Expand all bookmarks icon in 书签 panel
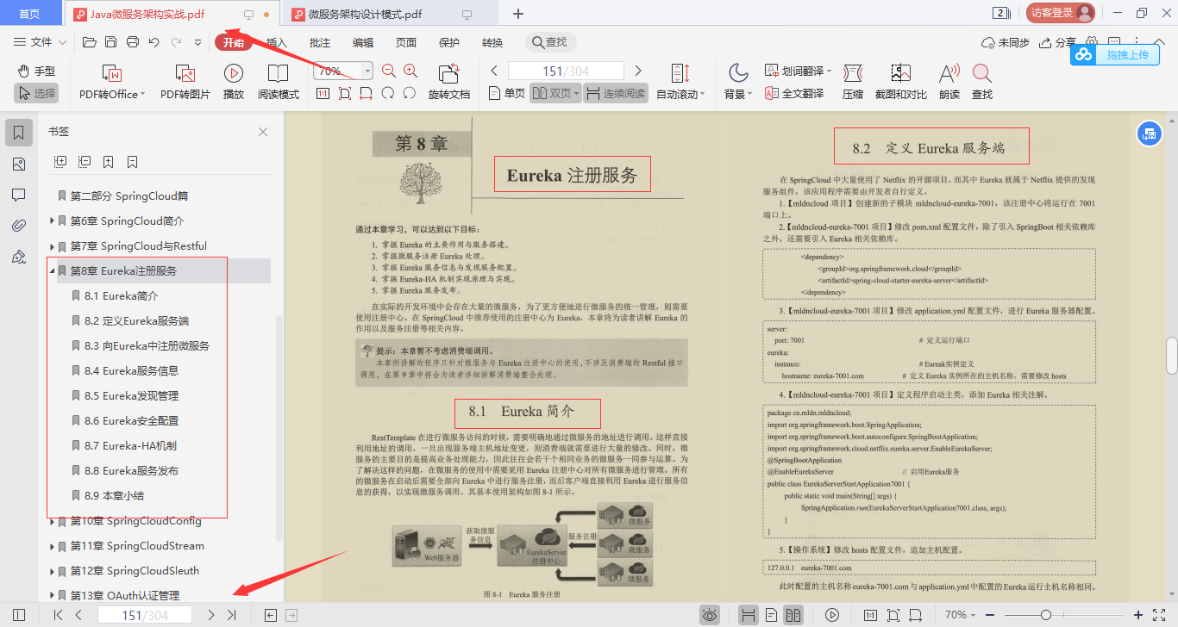Image resolution: width=1178 pixels, height=627 pixels. click(60, 161)
